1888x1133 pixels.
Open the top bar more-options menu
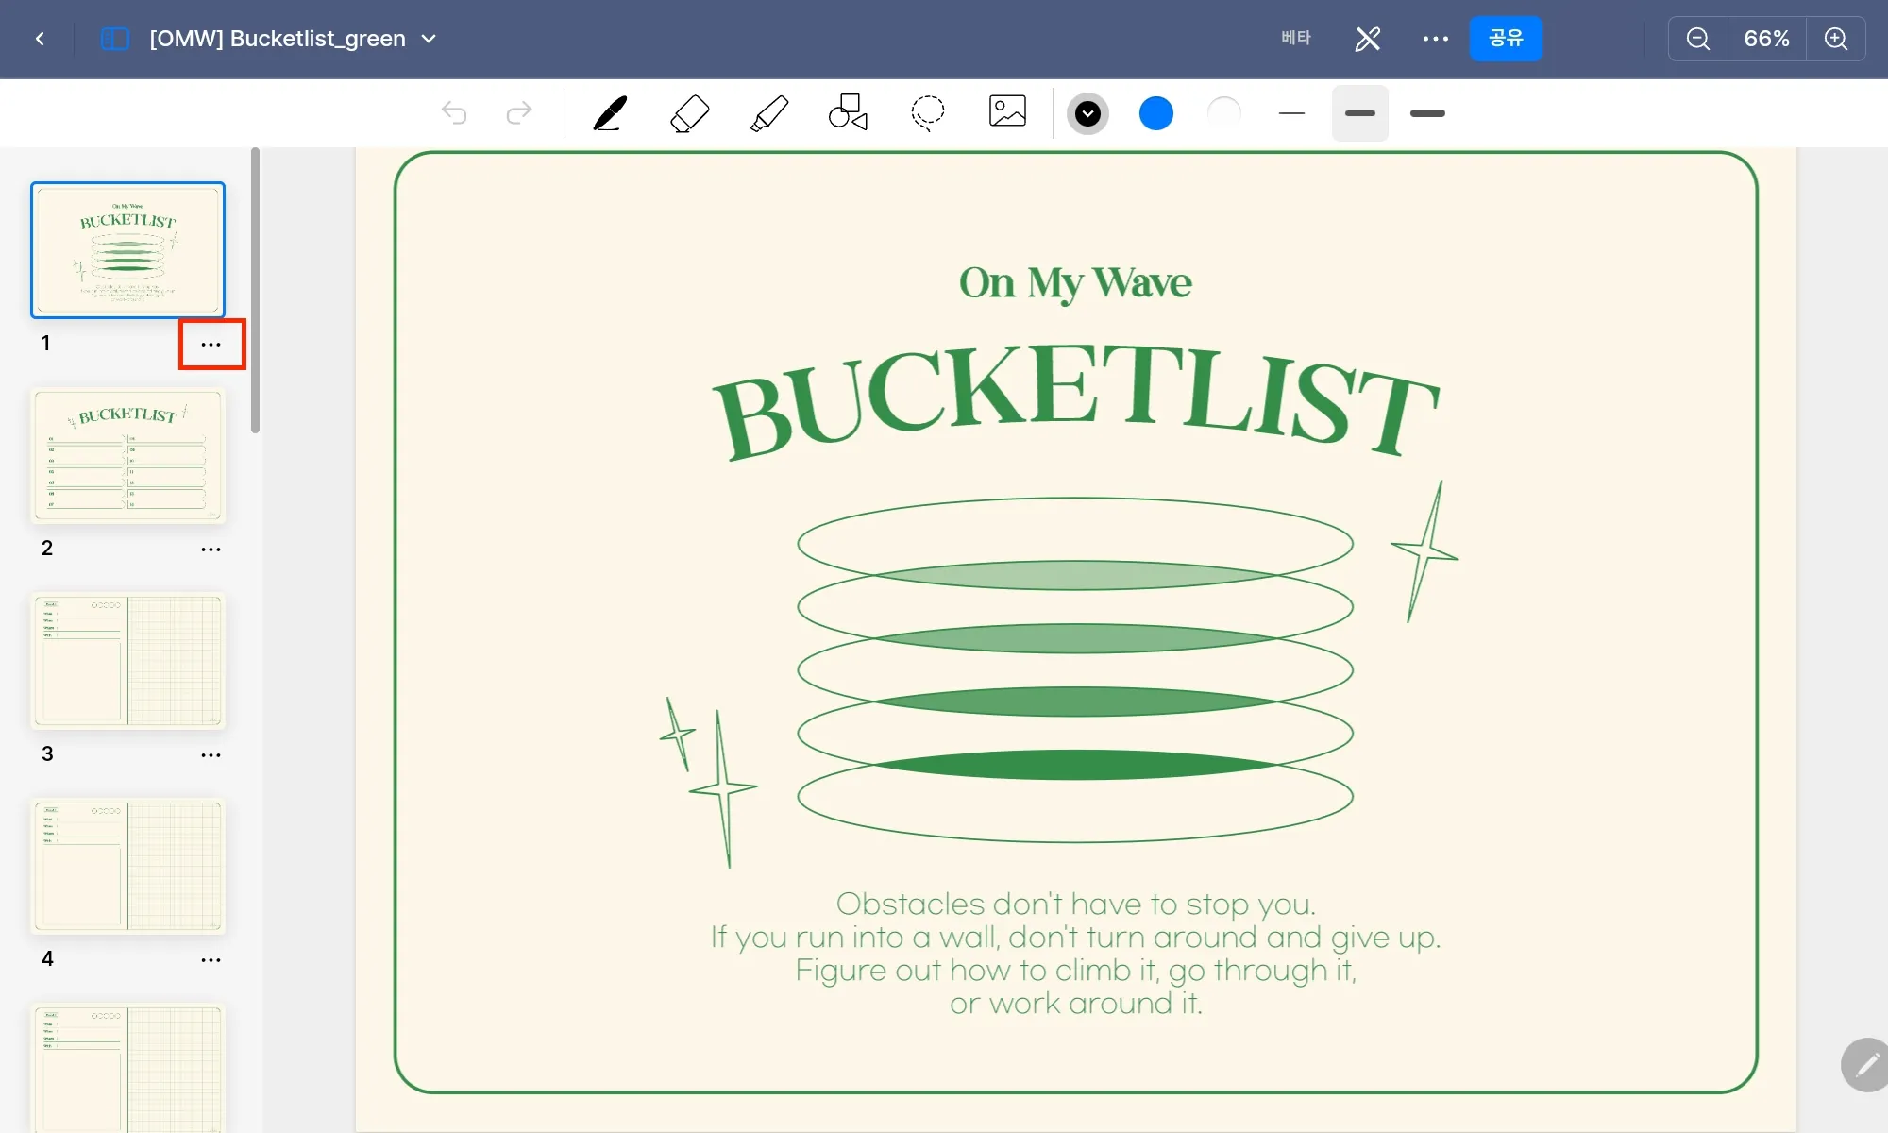tap(1435, 39)
